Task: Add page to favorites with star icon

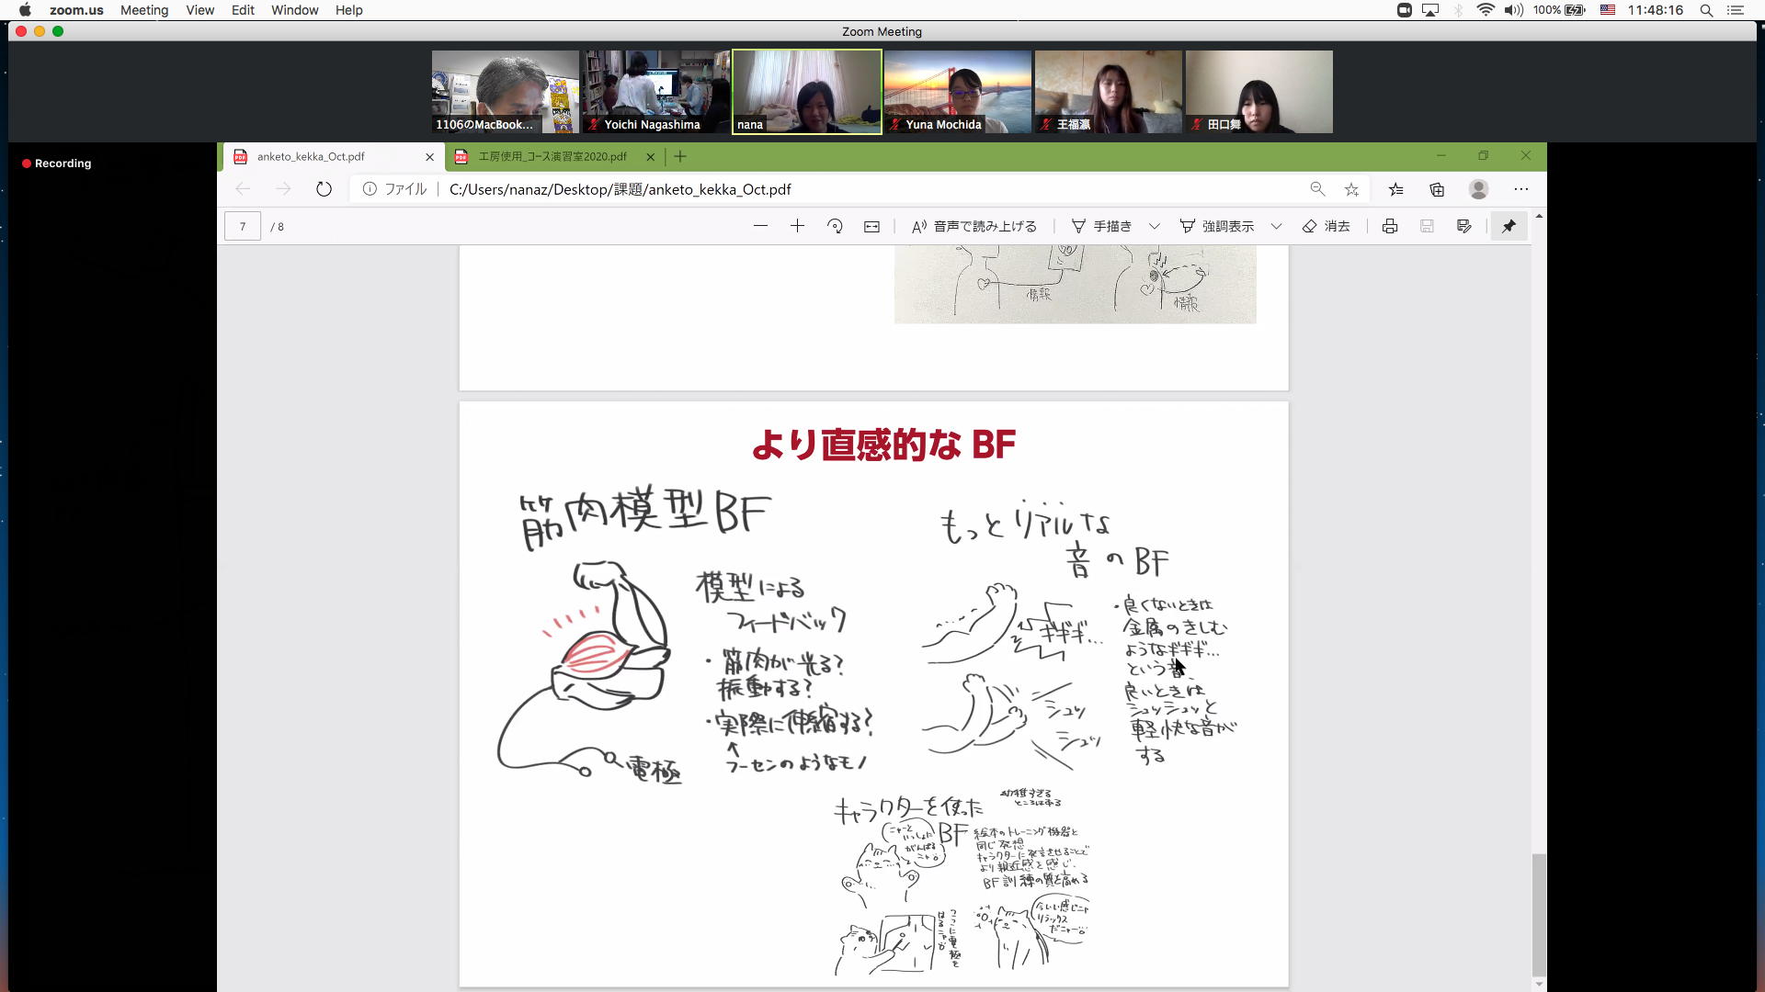Action: [x=1351, y=189]
